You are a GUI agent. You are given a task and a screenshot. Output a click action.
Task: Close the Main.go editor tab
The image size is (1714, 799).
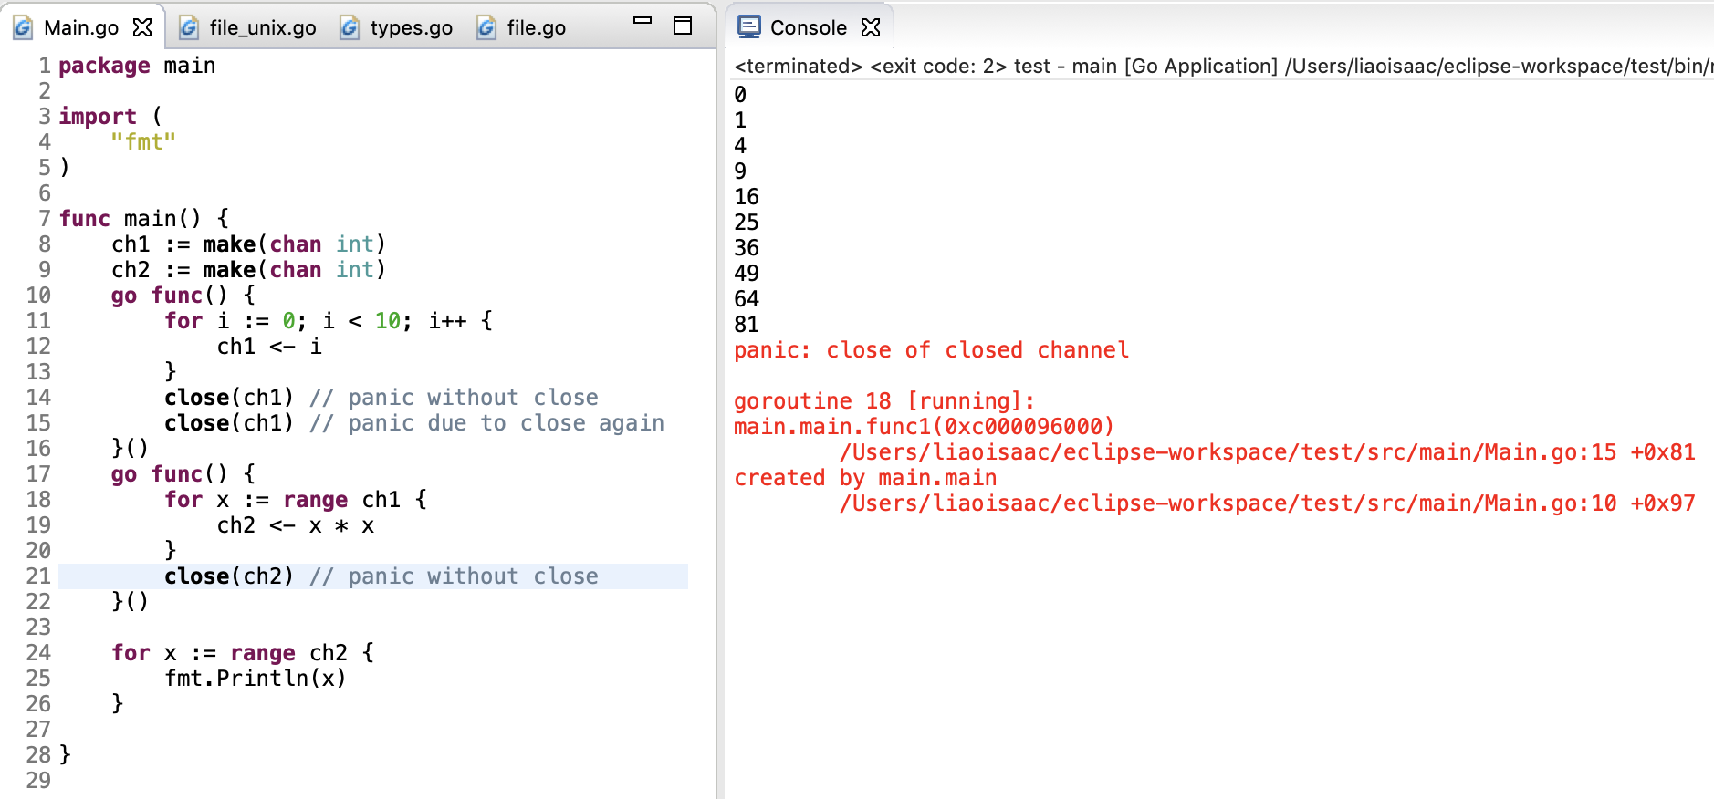[x=142, y=27]
